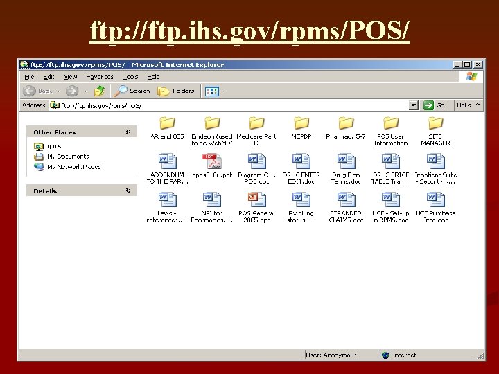This screenshot has width=499, height=374.
Task: Click the Forward navigation button
Action: (x=72, y=91)
